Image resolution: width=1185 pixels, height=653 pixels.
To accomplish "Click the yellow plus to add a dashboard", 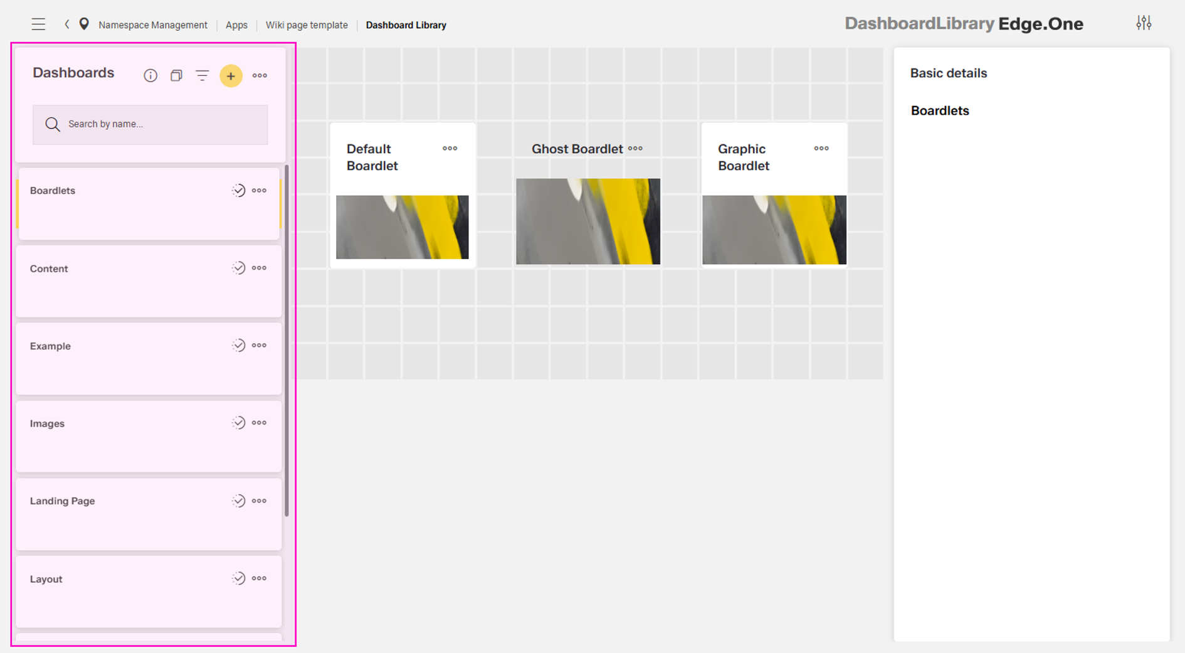I will tap(231, 75).
